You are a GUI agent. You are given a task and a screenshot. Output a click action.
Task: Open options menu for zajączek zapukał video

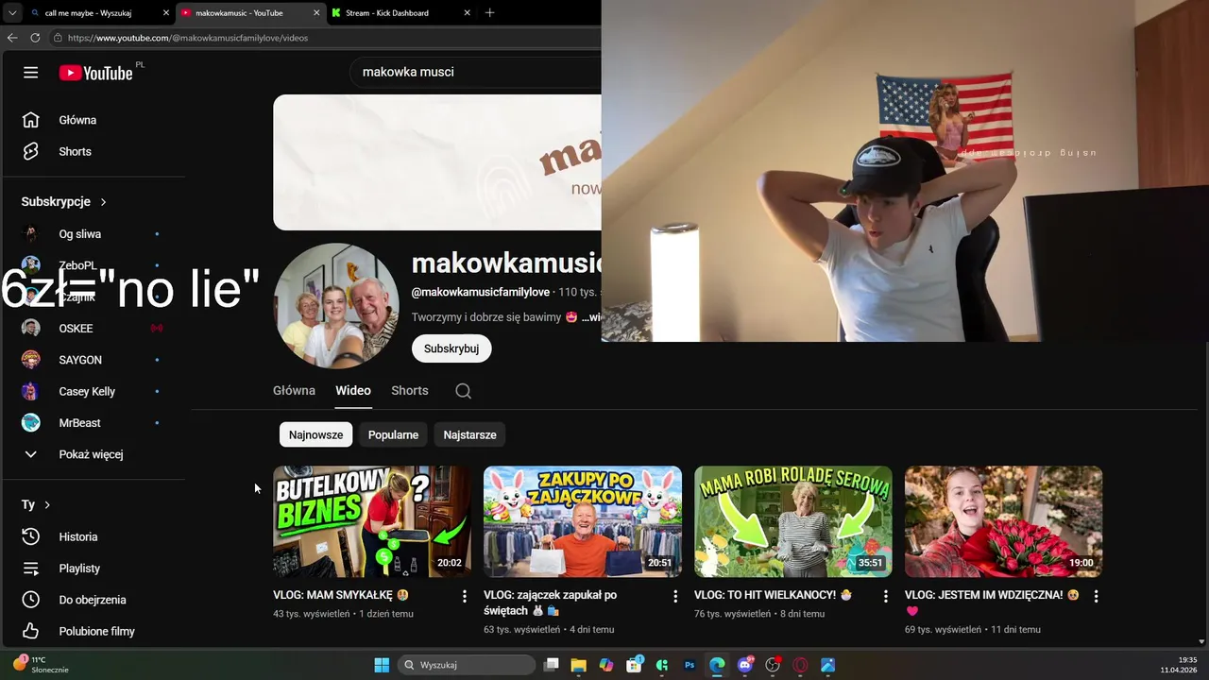674,596
